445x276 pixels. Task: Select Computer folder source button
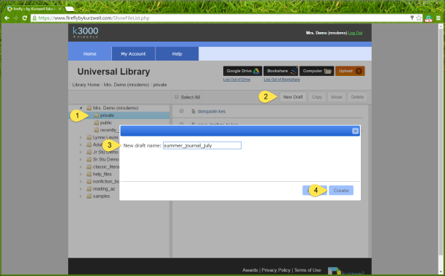[x=317, y=71]
